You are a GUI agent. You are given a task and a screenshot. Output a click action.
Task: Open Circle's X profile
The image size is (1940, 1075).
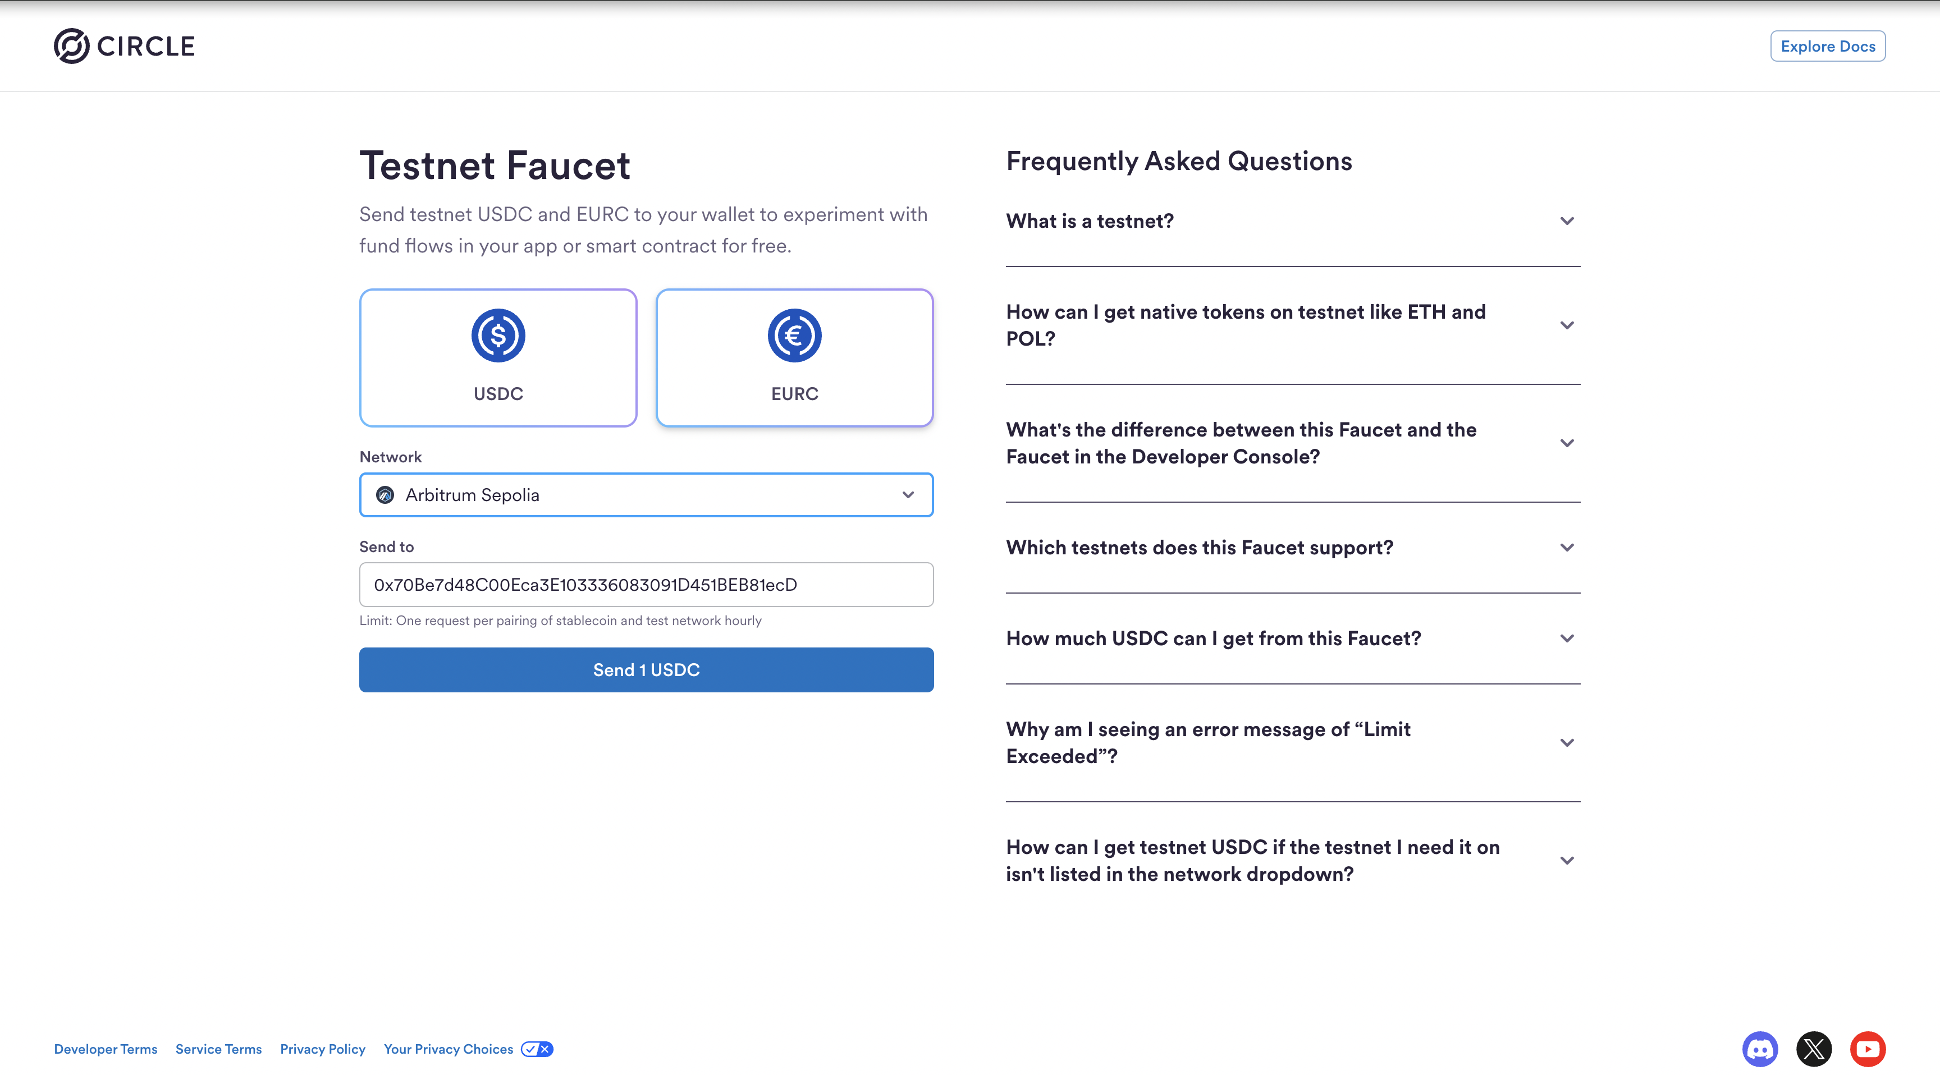[1814, 1049]
